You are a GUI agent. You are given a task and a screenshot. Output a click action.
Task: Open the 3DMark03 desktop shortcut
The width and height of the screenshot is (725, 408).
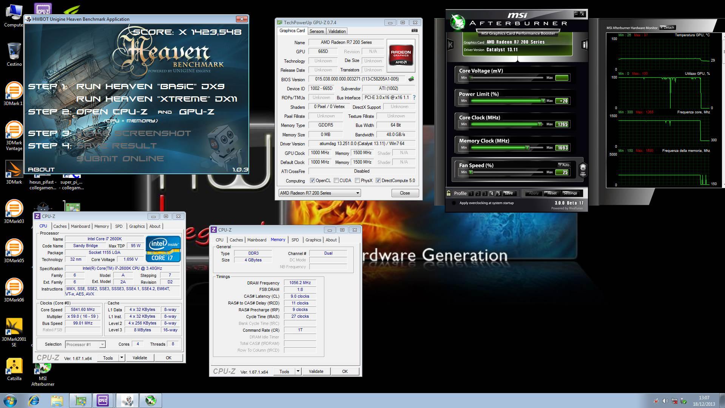point(14,212)
